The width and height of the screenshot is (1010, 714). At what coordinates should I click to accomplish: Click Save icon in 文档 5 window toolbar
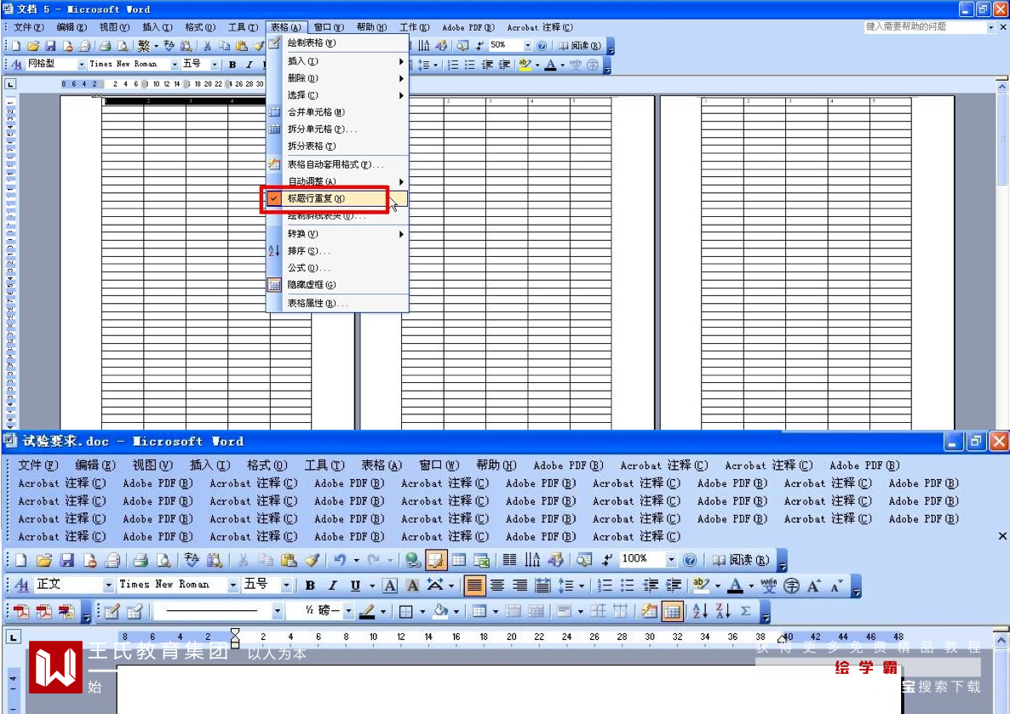[x=50, y=46]
